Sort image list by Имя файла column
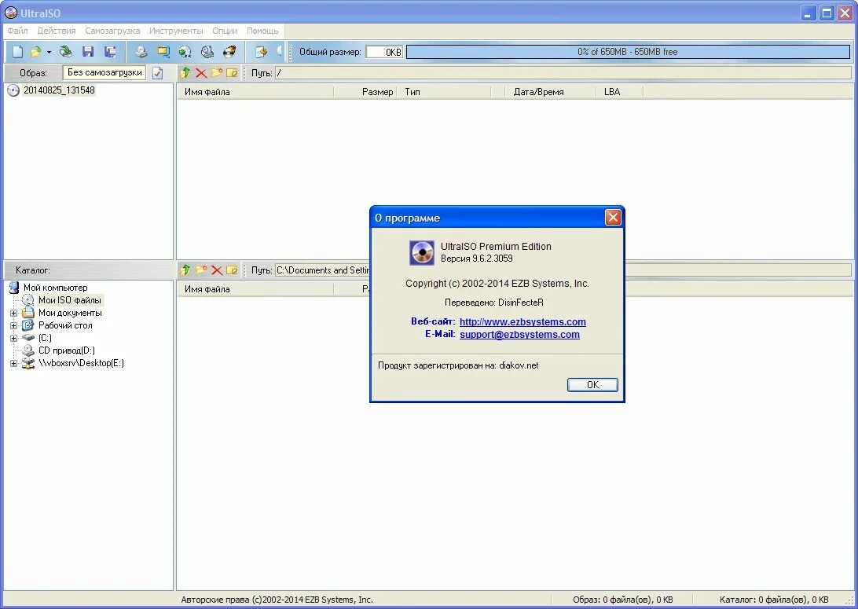Image resolution: width=858 pixels, height=609 pixels. click(x=255, y=92)
